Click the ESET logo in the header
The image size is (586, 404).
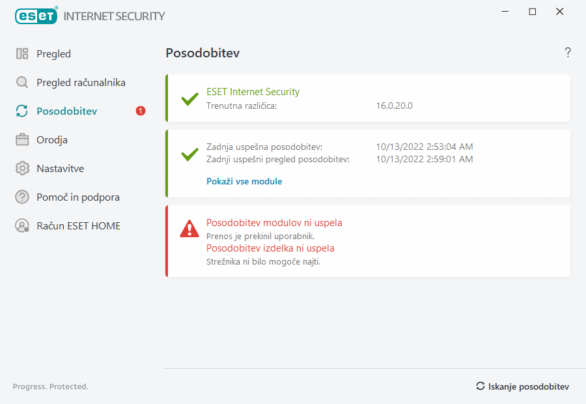36,16
